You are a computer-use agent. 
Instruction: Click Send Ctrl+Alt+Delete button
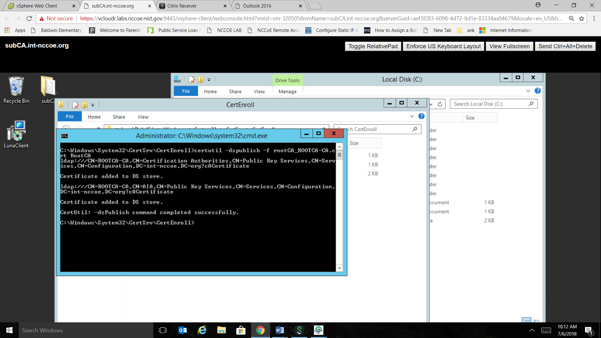(x=565, y=46)
